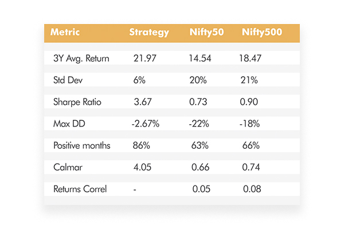Select the Strategy column header

coord(149,32)
